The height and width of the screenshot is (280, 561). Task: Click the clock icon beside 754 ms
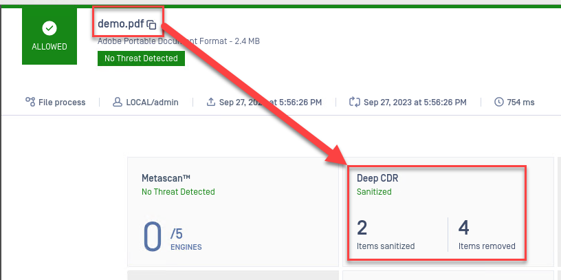[x=499, y=103]
